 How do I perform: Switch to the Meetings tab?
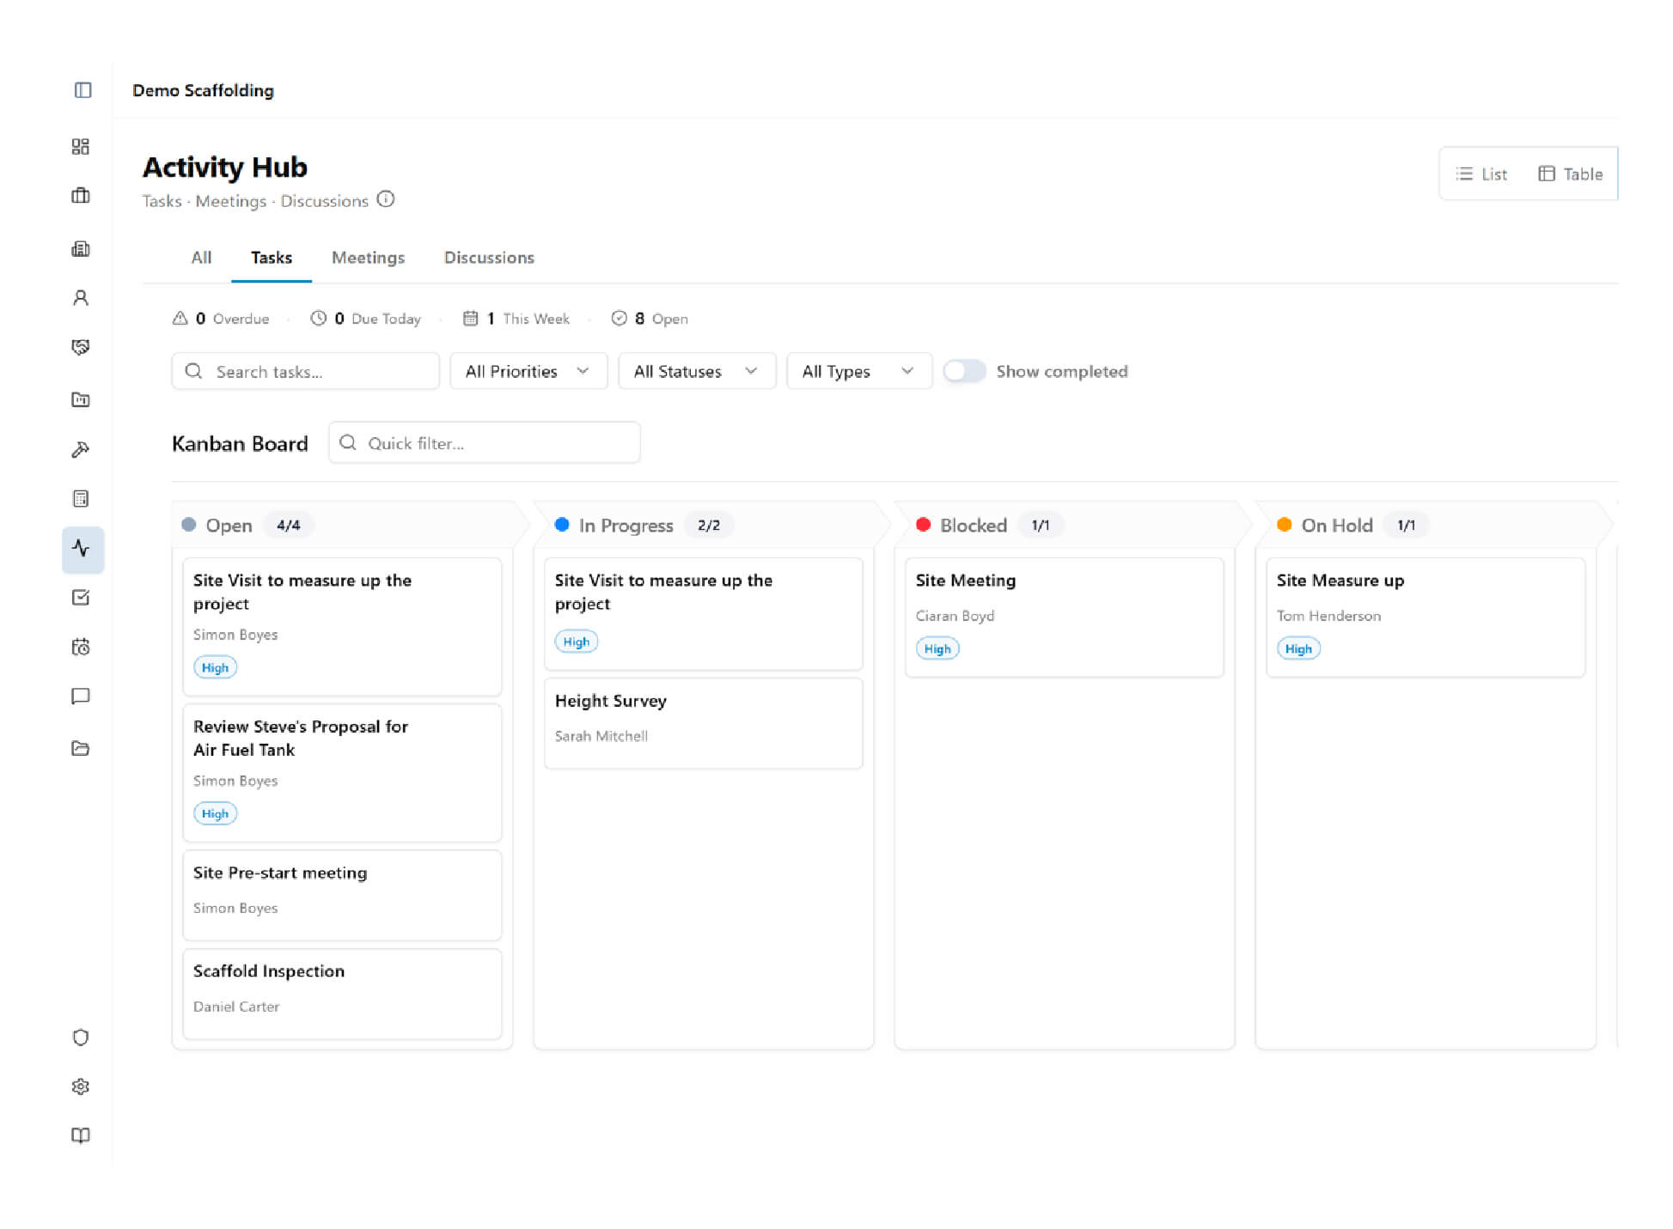click(x=368, y=258)
